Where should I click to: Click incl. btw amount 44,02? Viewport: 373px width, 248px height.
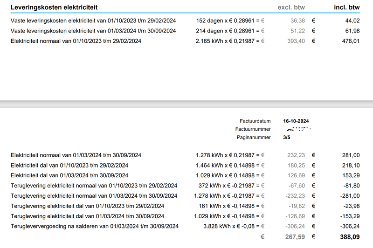pos(352,20)
